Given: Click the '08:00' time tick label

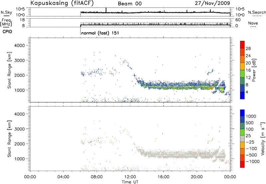Looking at the screenshot, I should pos(97,177).
